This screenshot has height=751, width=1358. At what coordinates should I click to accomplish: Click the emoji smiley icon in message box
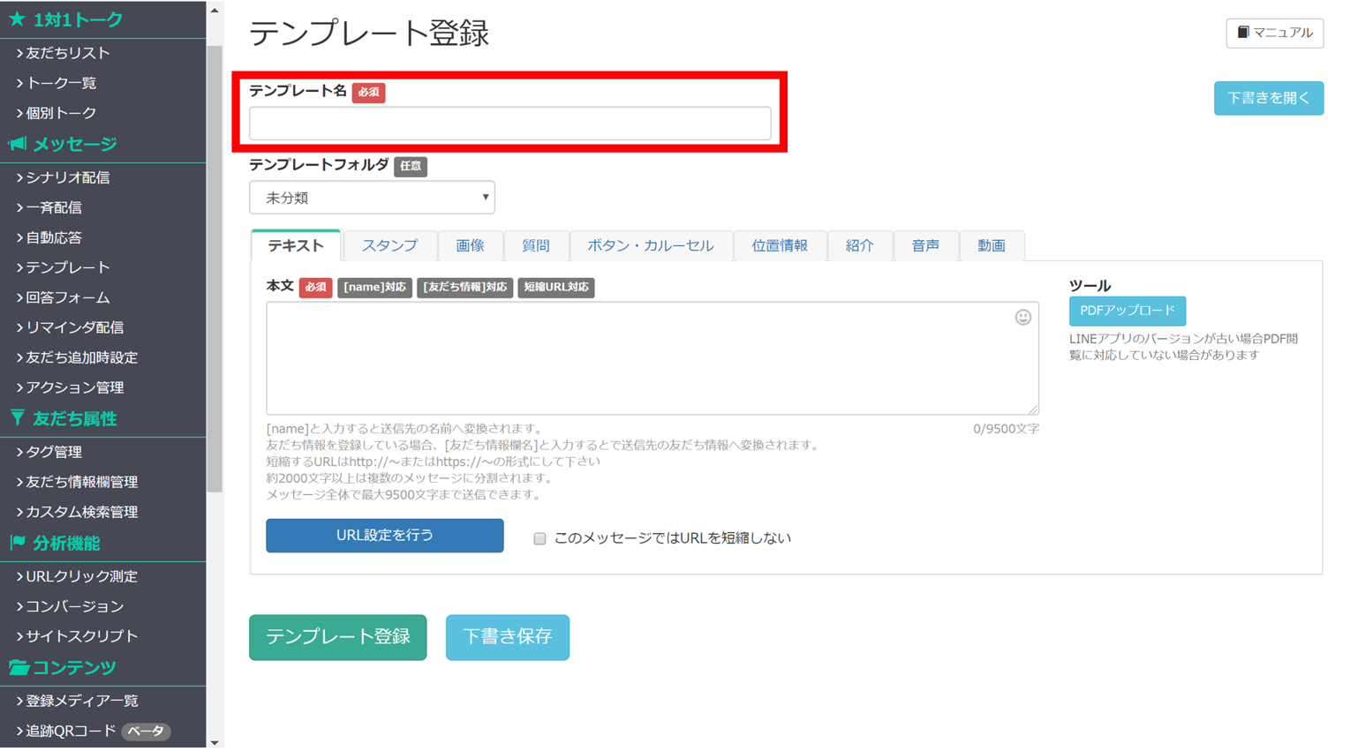coord(1022,318)
